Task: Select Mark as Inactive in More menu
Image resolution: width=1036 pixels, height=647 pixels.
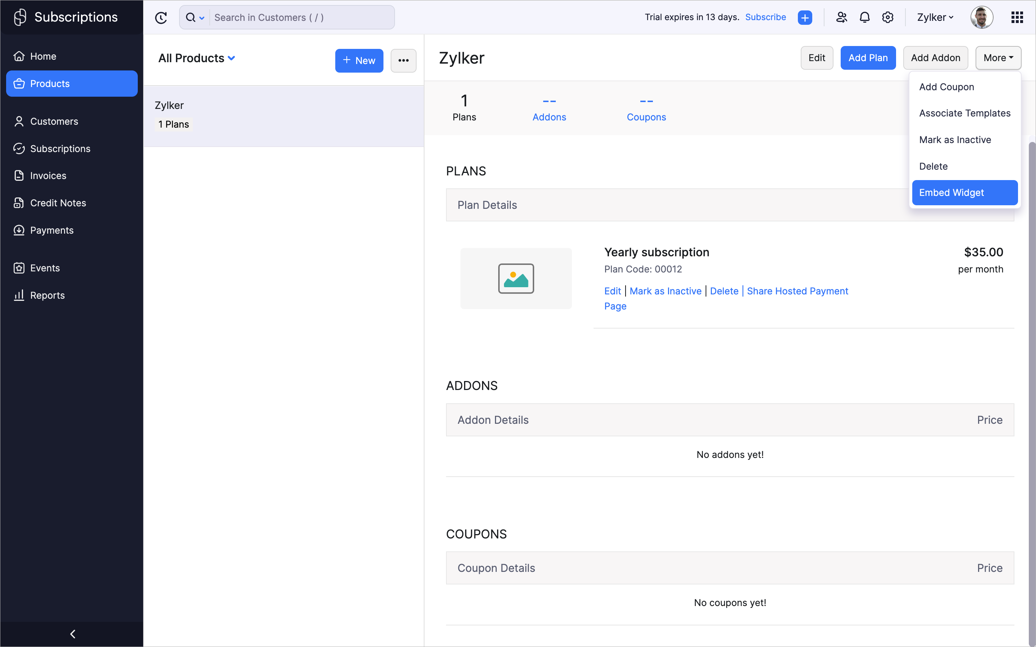Action: (x=965, y=140)
